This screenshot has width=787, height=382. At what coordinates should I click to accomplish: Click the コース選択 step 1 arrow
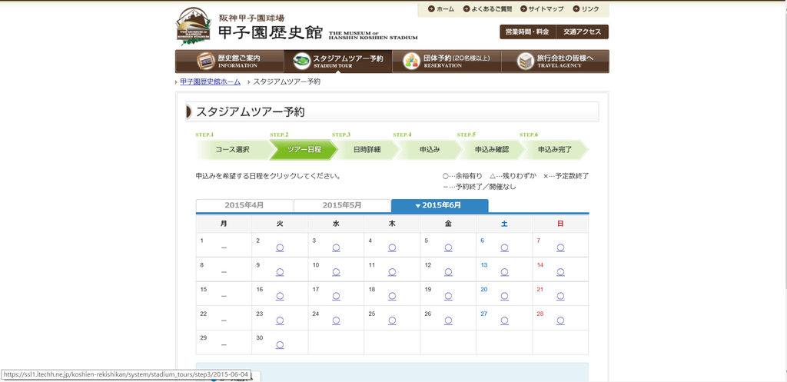(x=231, y=150)
